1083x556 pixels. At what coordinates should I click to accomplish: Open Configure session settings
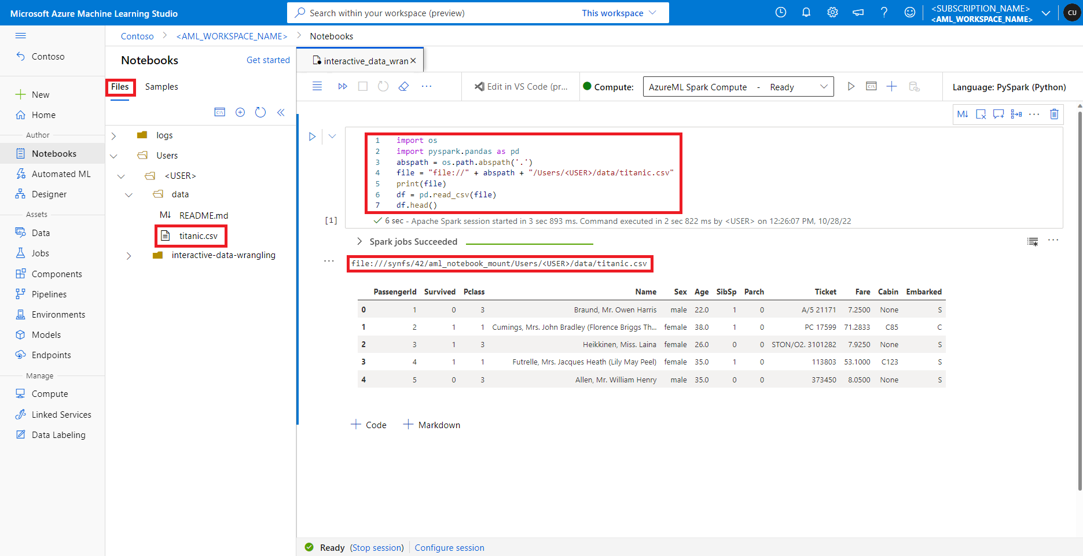[x=449, y=547]
